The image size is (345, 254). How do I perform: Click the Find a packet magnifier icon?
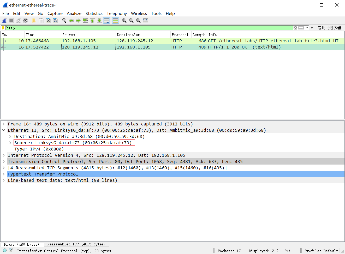coord(64,21)
